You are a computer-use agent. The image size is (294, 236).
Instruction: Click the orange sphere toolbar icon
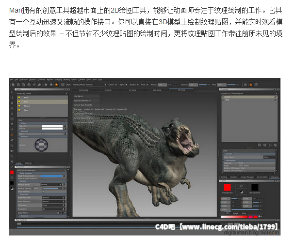pyautogui.click(x=56, y=85)
